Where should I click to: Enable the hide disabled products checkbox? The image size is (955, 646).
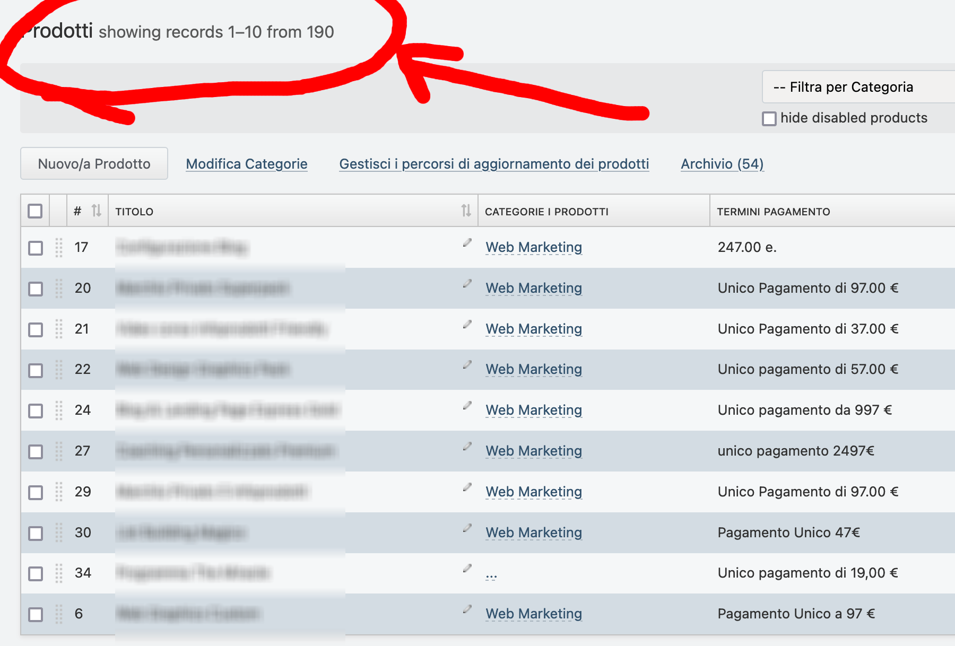(x=769, y=118)
